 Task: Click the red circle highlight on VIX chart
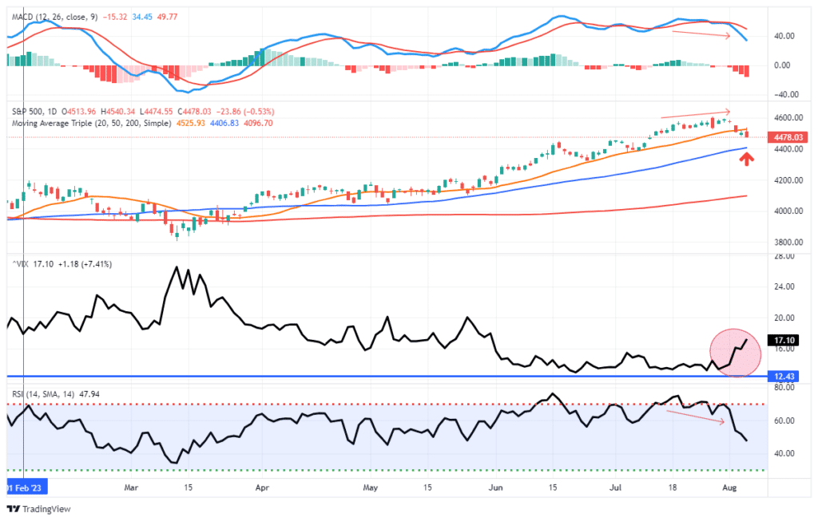click(x=735, y=352)
